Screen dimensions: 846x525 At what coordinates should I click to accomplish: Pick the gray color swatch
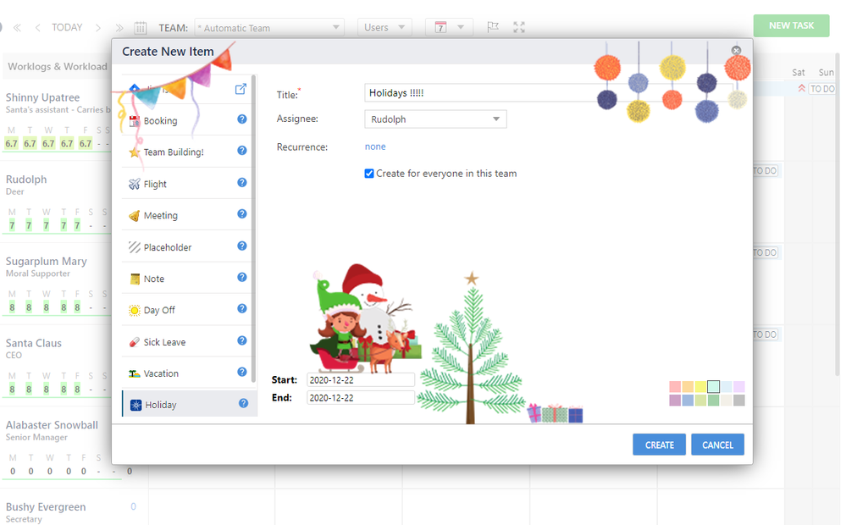(x=739, y=400)
